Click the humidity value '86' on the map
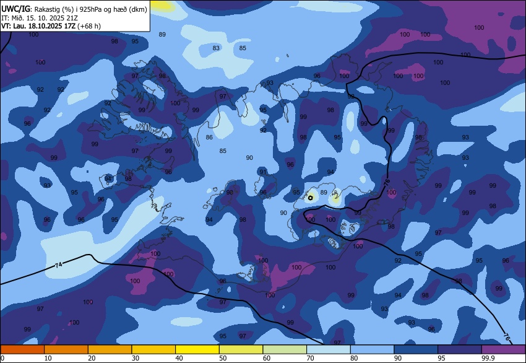 (209, 138)
